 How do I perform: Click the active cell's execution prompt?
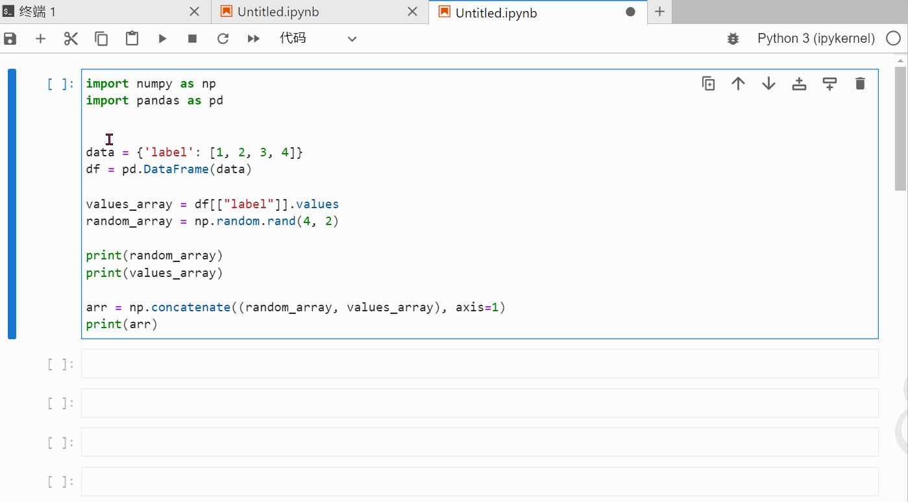[61, 84]
